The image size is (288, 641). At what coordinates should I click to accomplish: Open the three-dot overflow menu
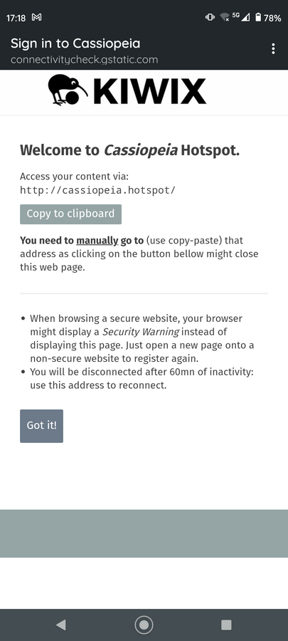273,48
